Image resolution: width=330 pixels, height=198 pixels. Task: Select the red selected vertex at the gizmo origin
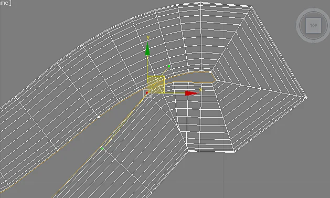click(x=147, y=93)
